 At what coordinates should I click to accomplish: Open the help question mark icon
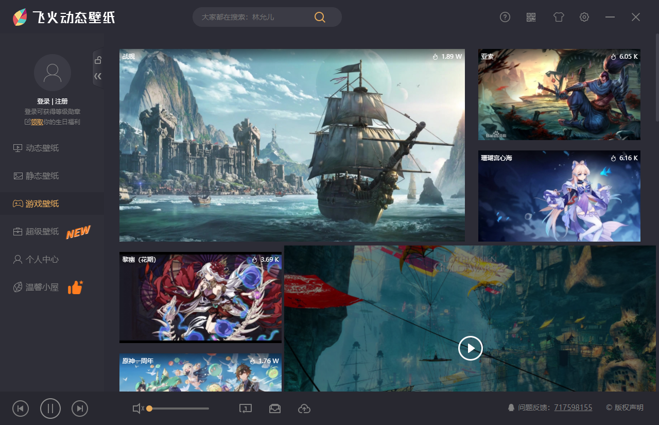click(x=505, y=17)
